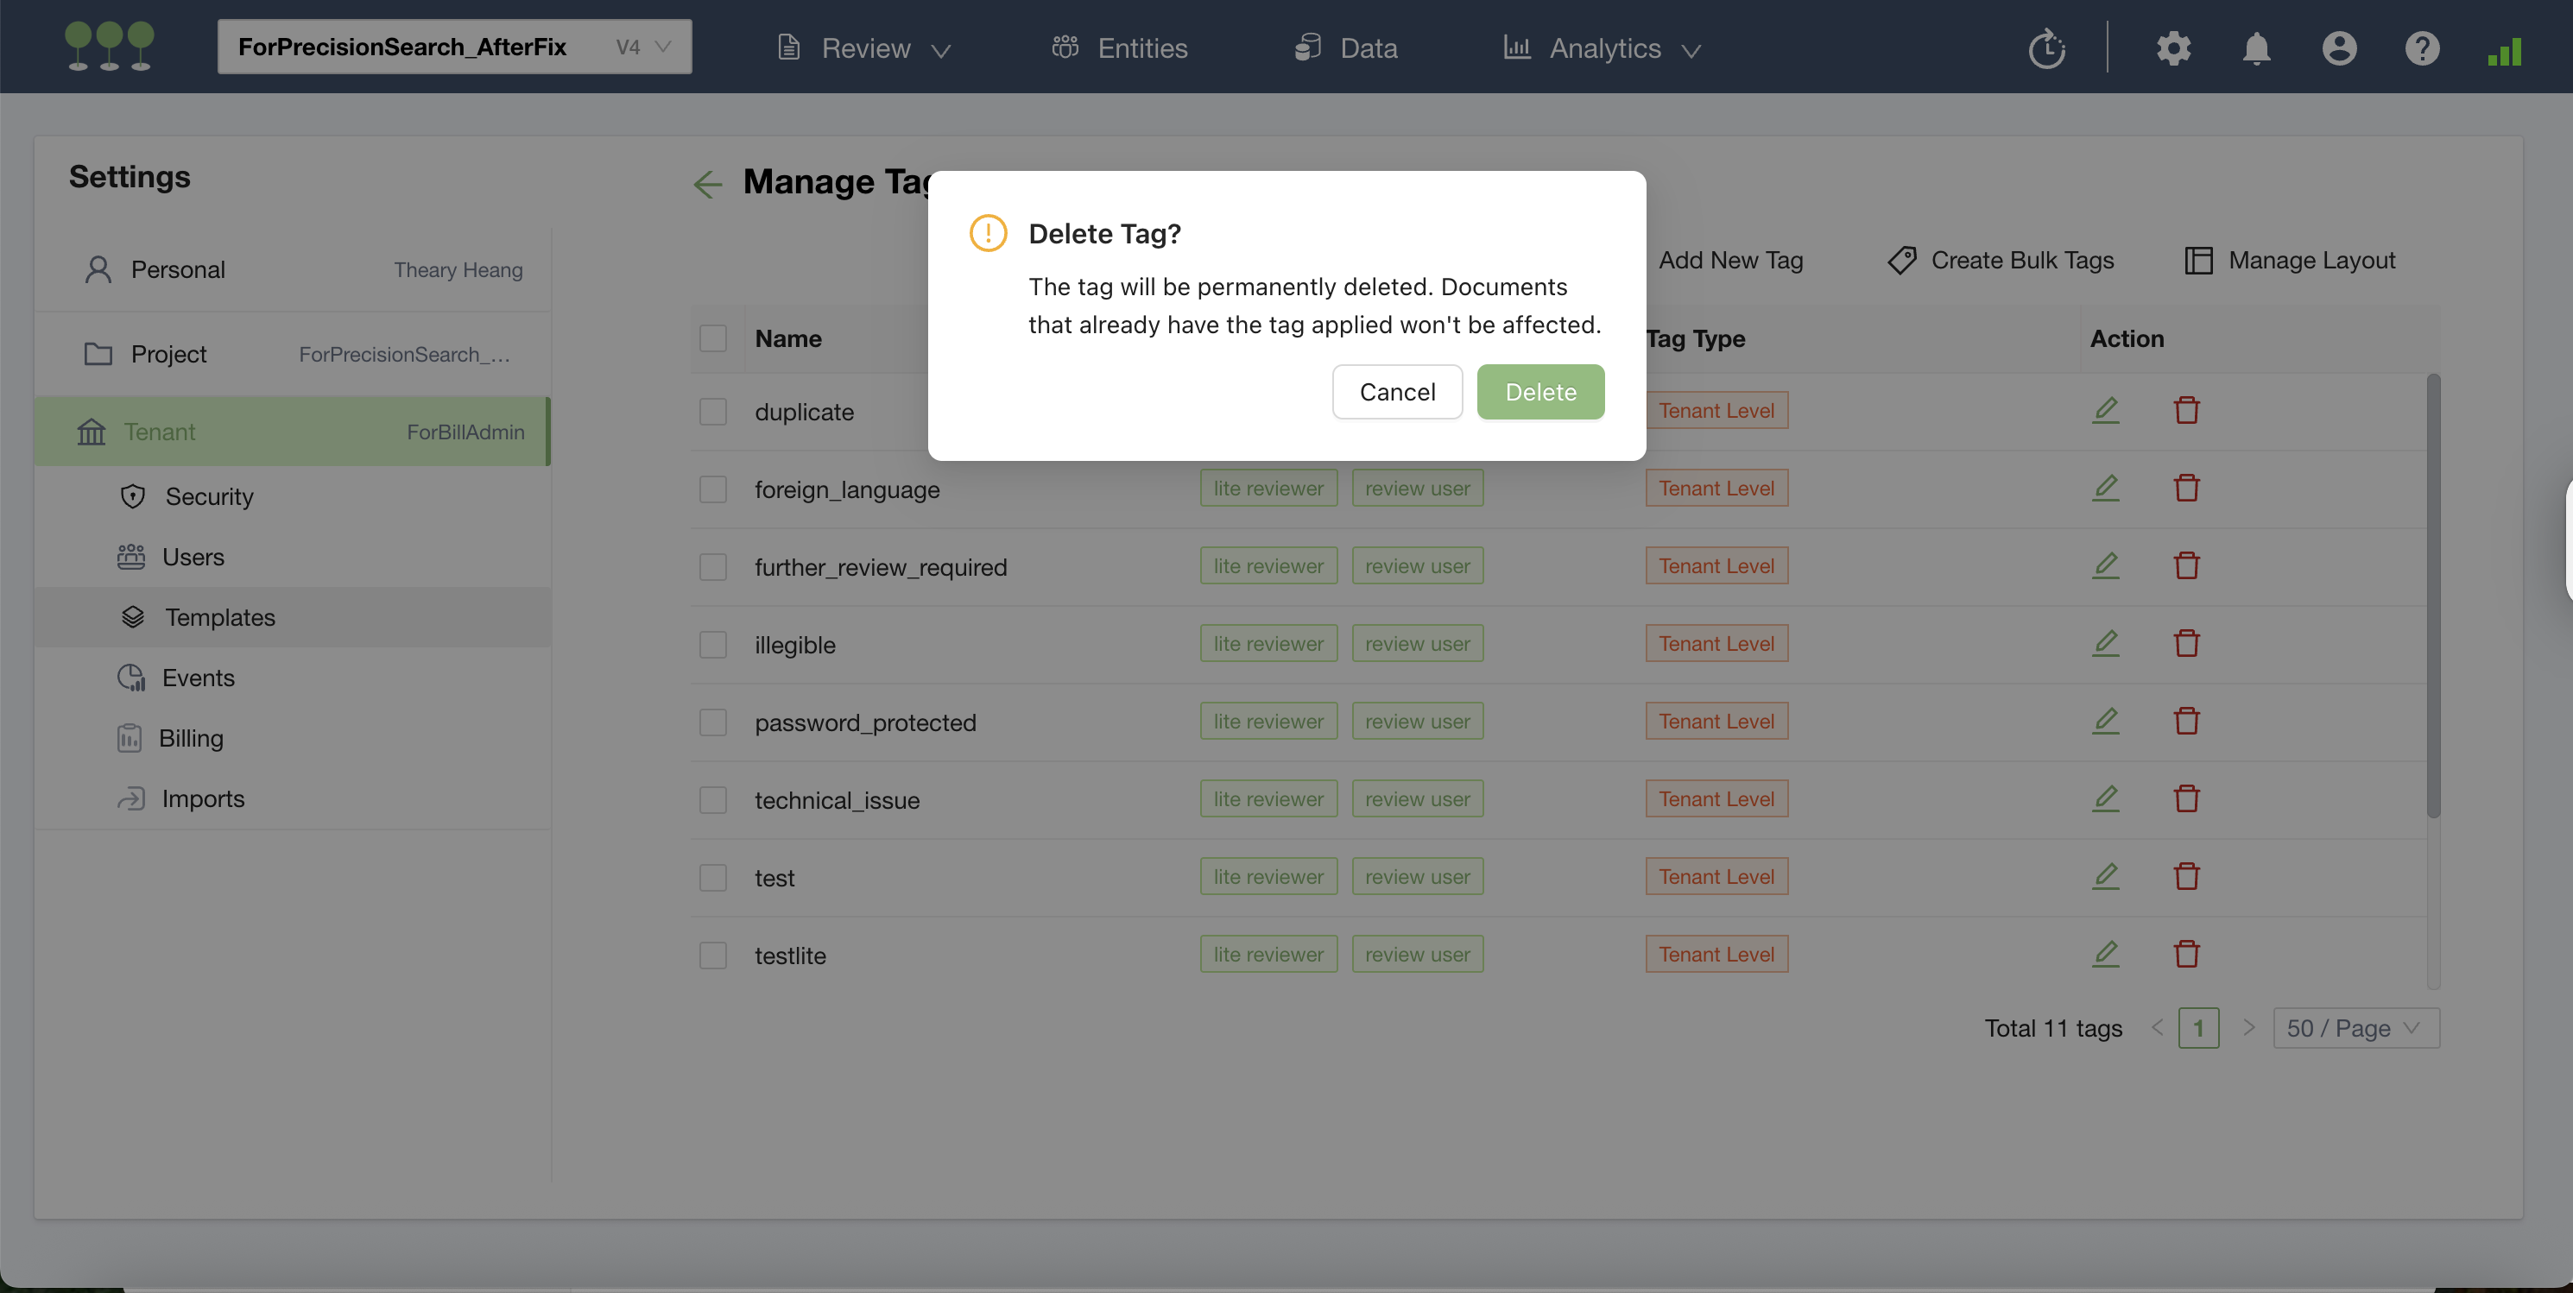Expand the ForPrecisionSearch_AfterFix project dropdown
The height and width of the screenshot is (1293, 2573).
click(x=454, y=47)
